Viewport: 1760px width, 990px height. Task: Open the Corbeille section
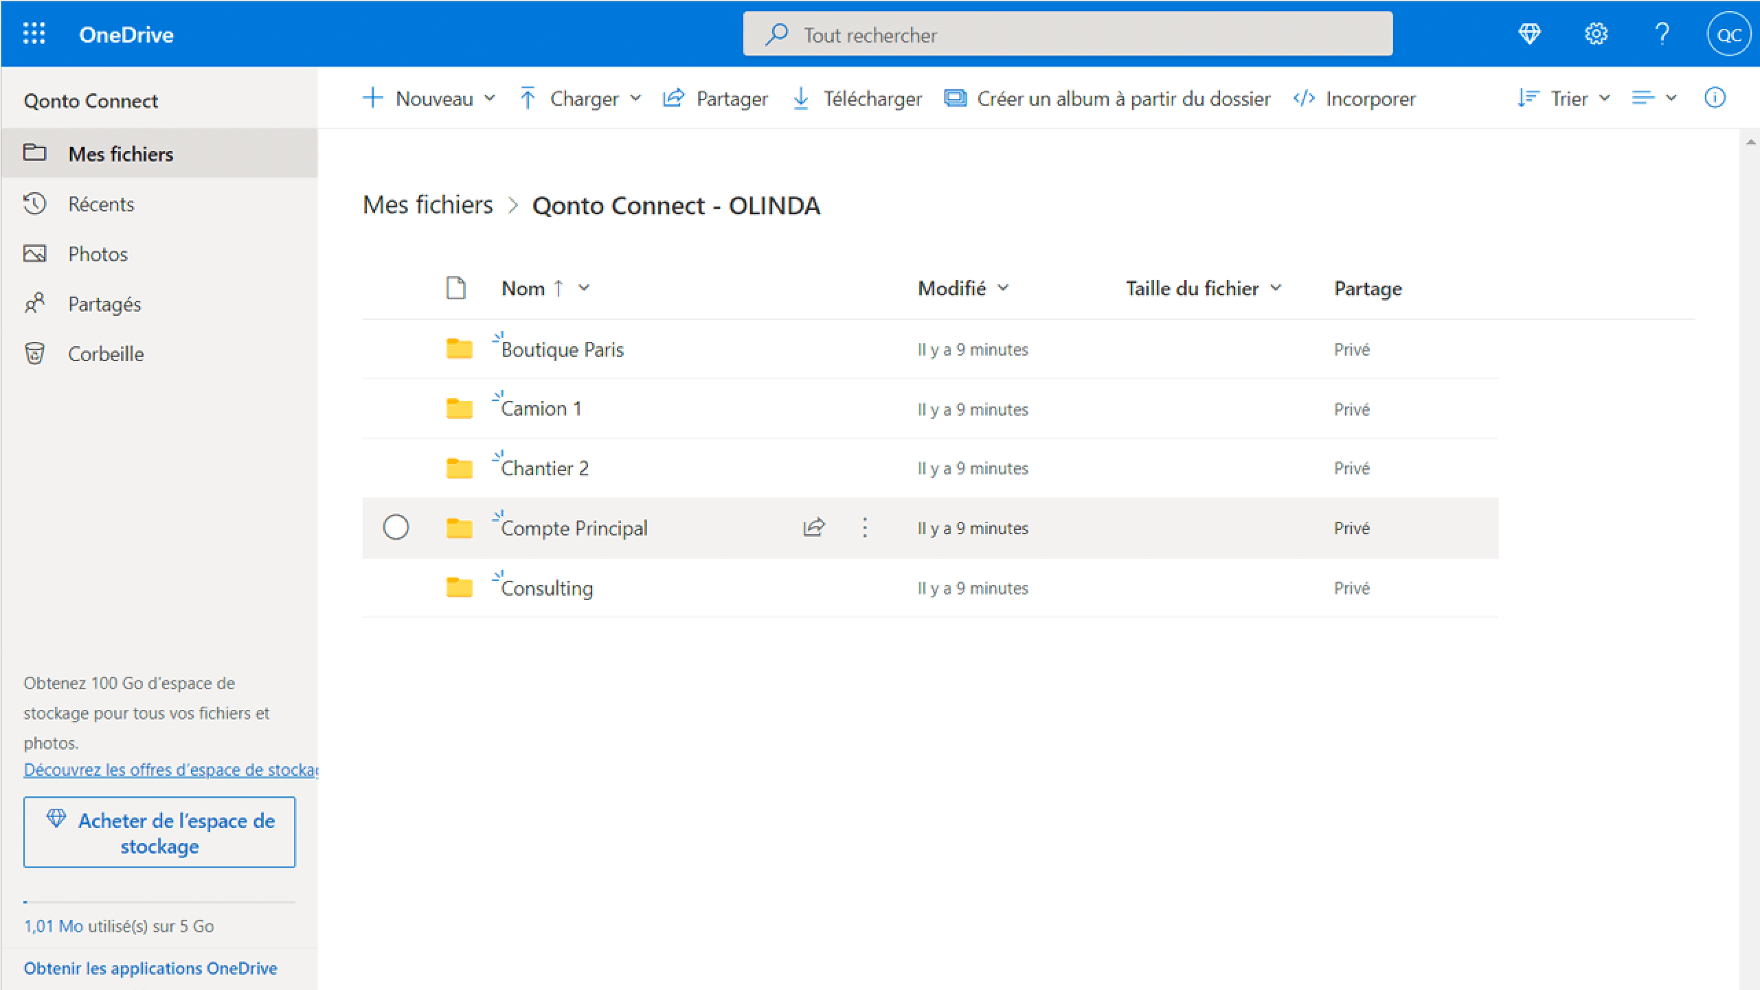coord(106,354)
